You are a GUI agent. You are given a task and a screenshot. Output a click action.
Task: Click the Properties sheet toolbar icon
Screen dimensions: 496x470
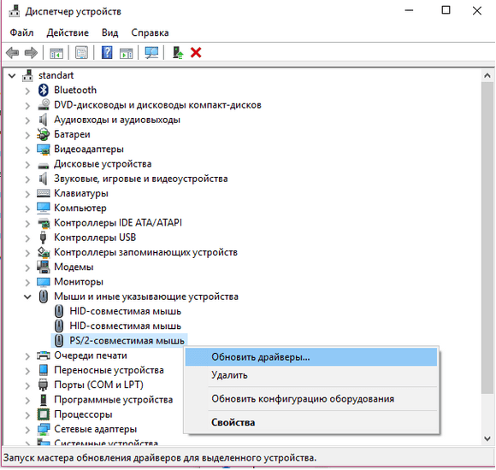click(81, 52)
